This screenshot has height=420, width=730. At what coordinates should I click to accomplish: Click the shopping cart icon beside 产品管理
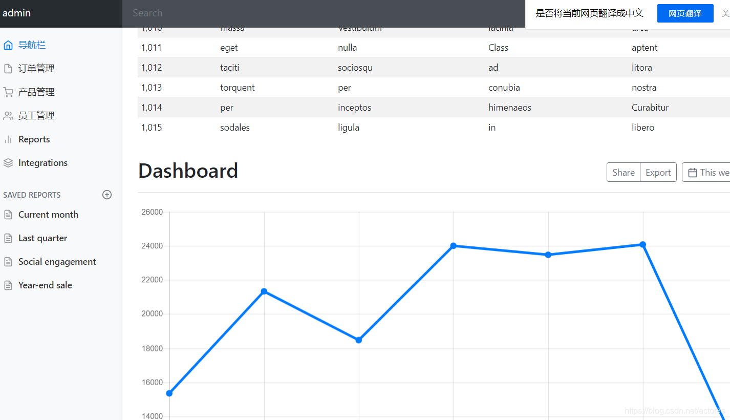8,92
